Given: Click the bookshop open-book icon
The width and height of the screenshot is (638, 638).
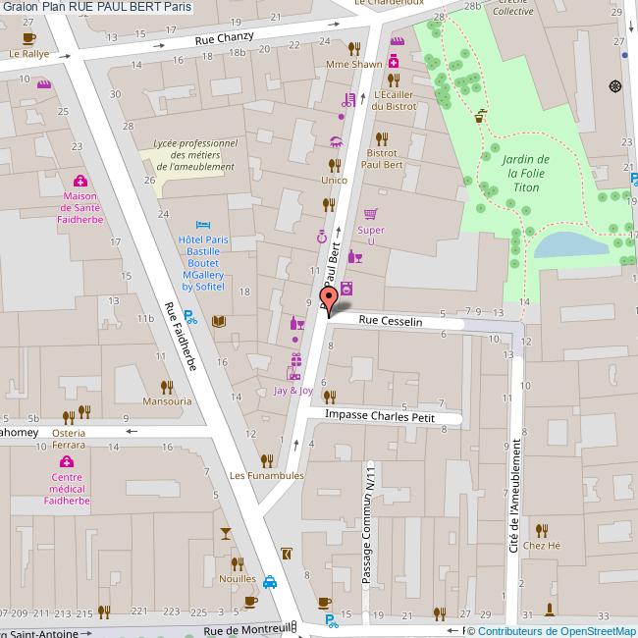Looking at the screenshot, I should (x=219, y=321).
